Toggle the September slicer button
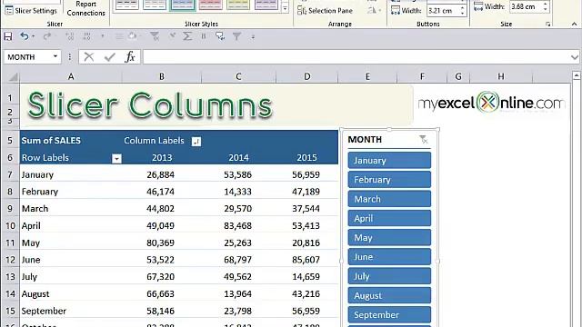The width and height of the screenshot is (582, 327). tap(389, 314)
